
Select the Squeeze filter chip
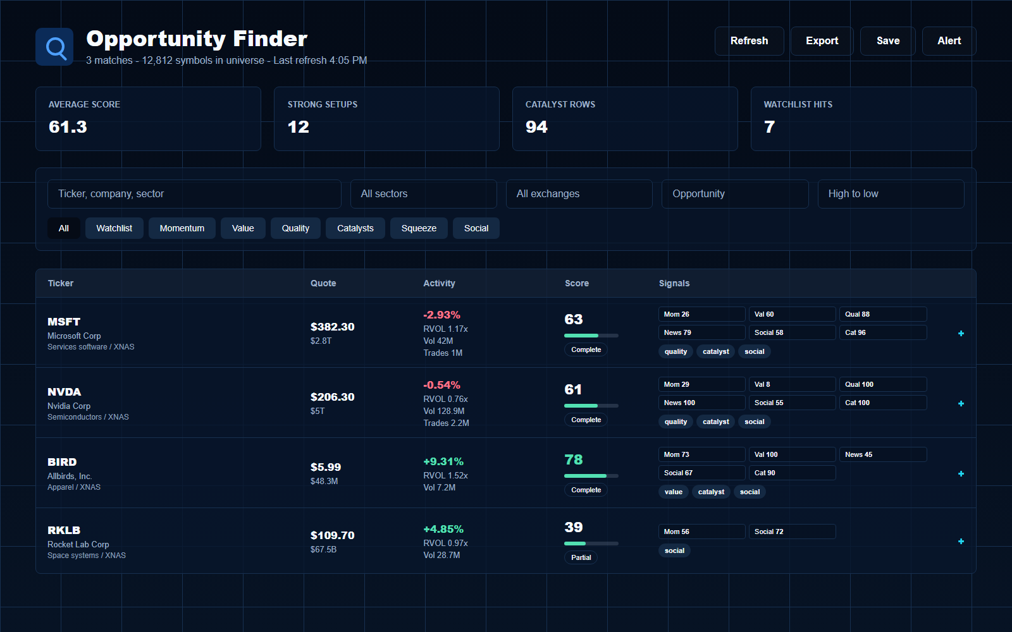(419, 228)
